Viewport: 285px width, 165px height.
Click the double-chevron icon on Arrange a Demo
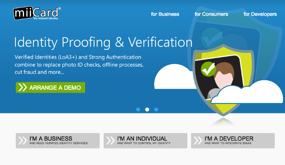point(22,87)
